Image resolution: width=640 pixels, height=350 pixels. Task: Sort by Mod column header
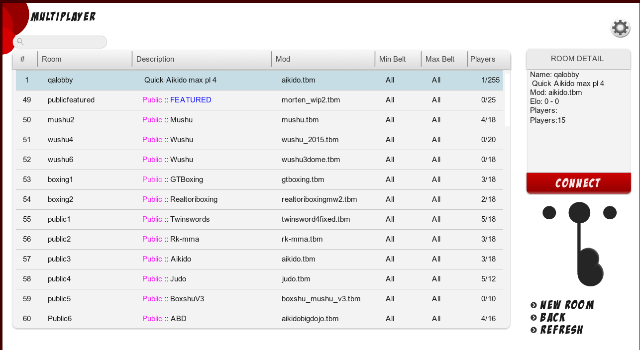point(323,59)
